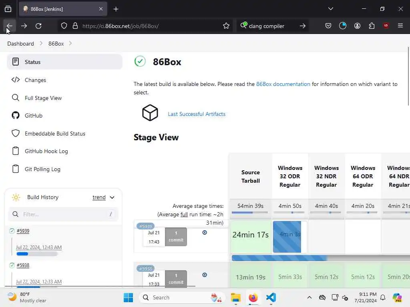This screenshot has height=307, width=410.
Task: Open the build history trend link
Action: point(99,197)
